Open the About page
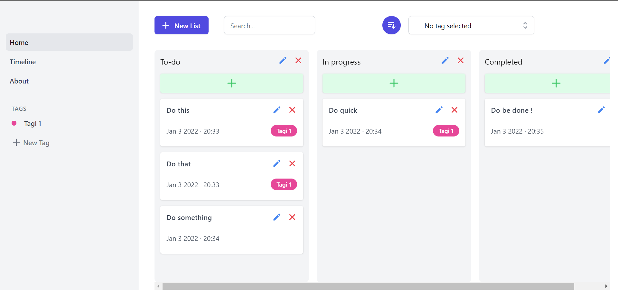Image resolution: width=618 pixels, height=290 pixels. pyautogui.click(x=19, y=81)
